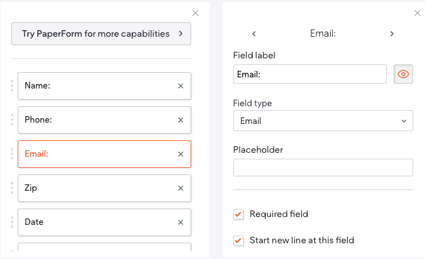The height and width of the screenshot is (259, 425).
Task: Click the drag handle beside Date field
Action: click(12, 222)
